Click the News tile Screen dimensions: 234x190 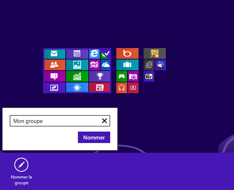click(99, 87)
